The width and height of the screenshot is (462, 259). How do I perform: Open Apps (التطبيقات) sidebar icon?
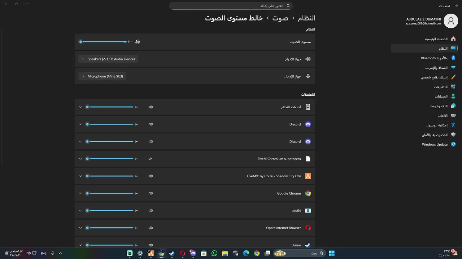click(x=453, y=87)
